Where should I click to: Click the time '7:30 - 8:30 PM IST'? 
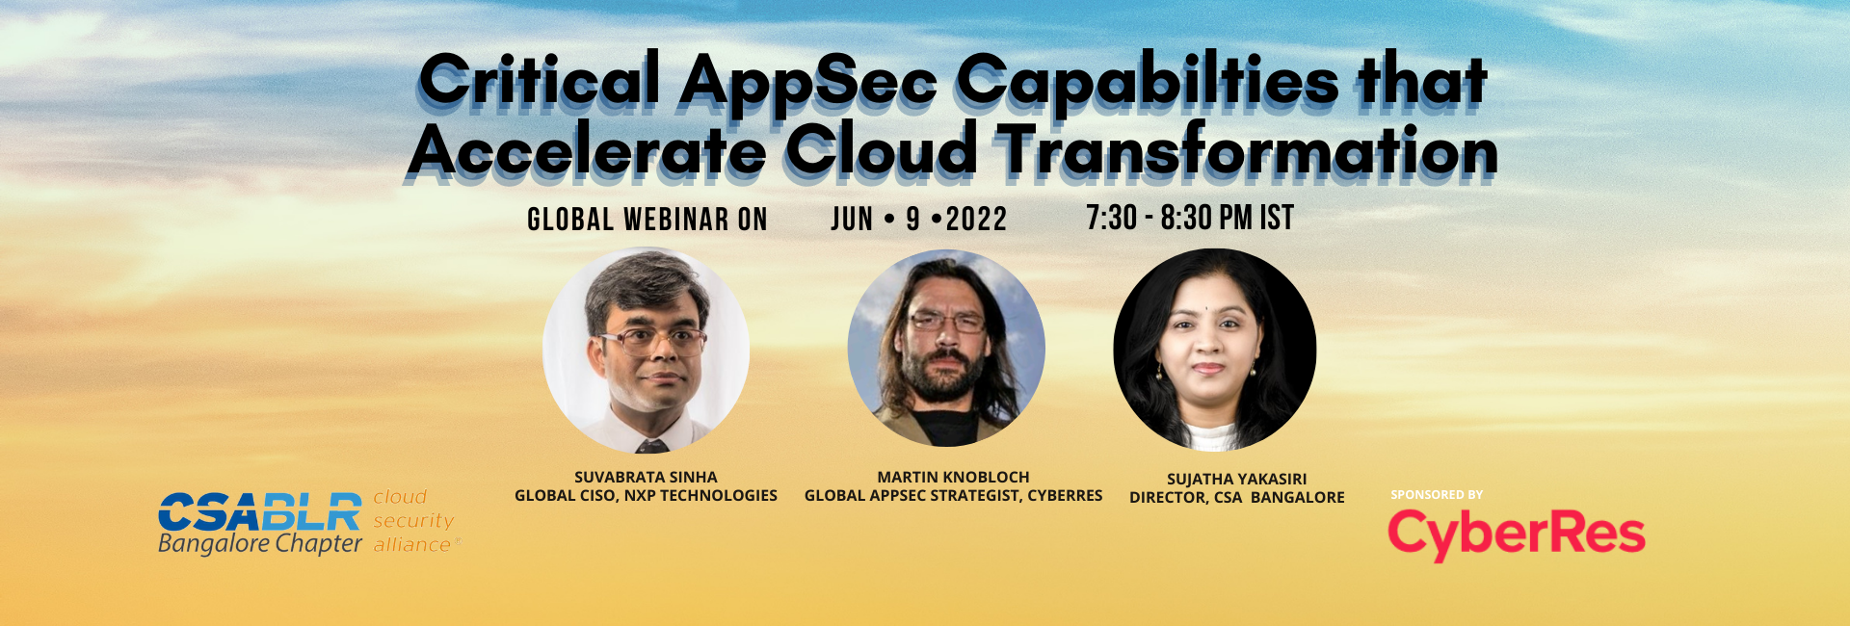click(x=1190, y=218)
